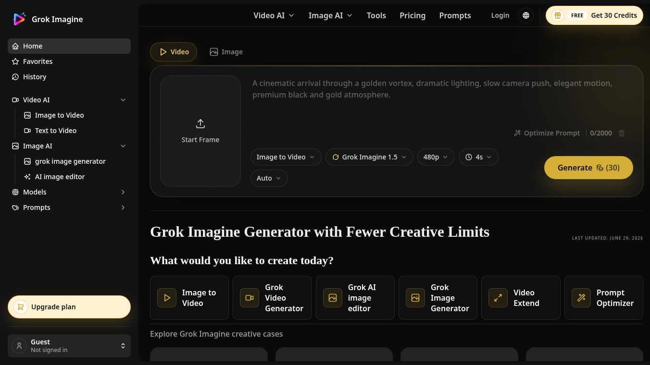
Task: Open the Image to Video mode dropdown
Action: coord(286,157)
